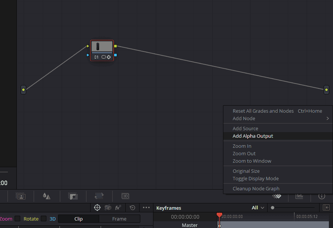Click the keyframe dot on Master track
Screen dimensions: 333x228
[x=219, y=226]
